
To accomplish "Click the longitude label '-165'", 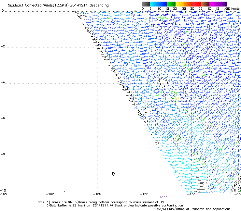I will 3,194.
